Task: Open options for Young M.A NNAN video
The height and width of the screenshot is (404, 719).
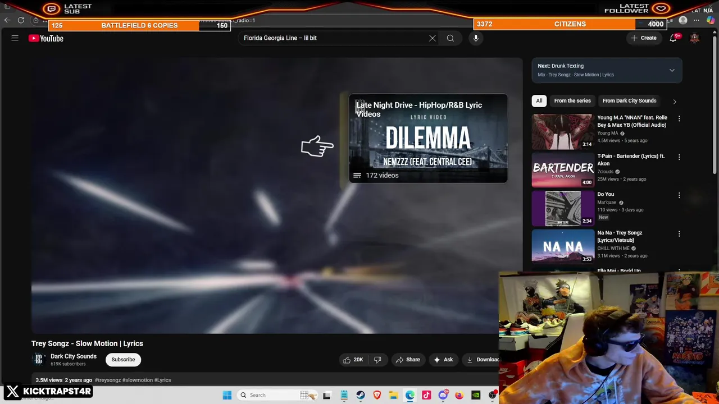Action: (679, 119)
